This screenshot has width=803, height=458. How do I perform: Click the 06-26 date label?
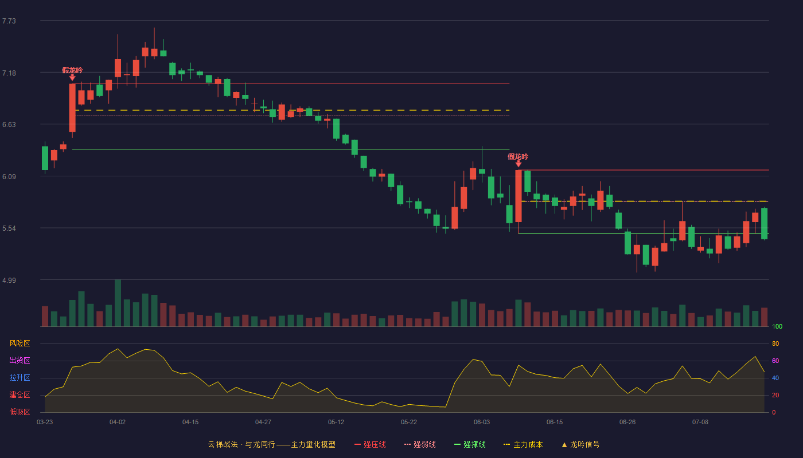coord(627,422)
